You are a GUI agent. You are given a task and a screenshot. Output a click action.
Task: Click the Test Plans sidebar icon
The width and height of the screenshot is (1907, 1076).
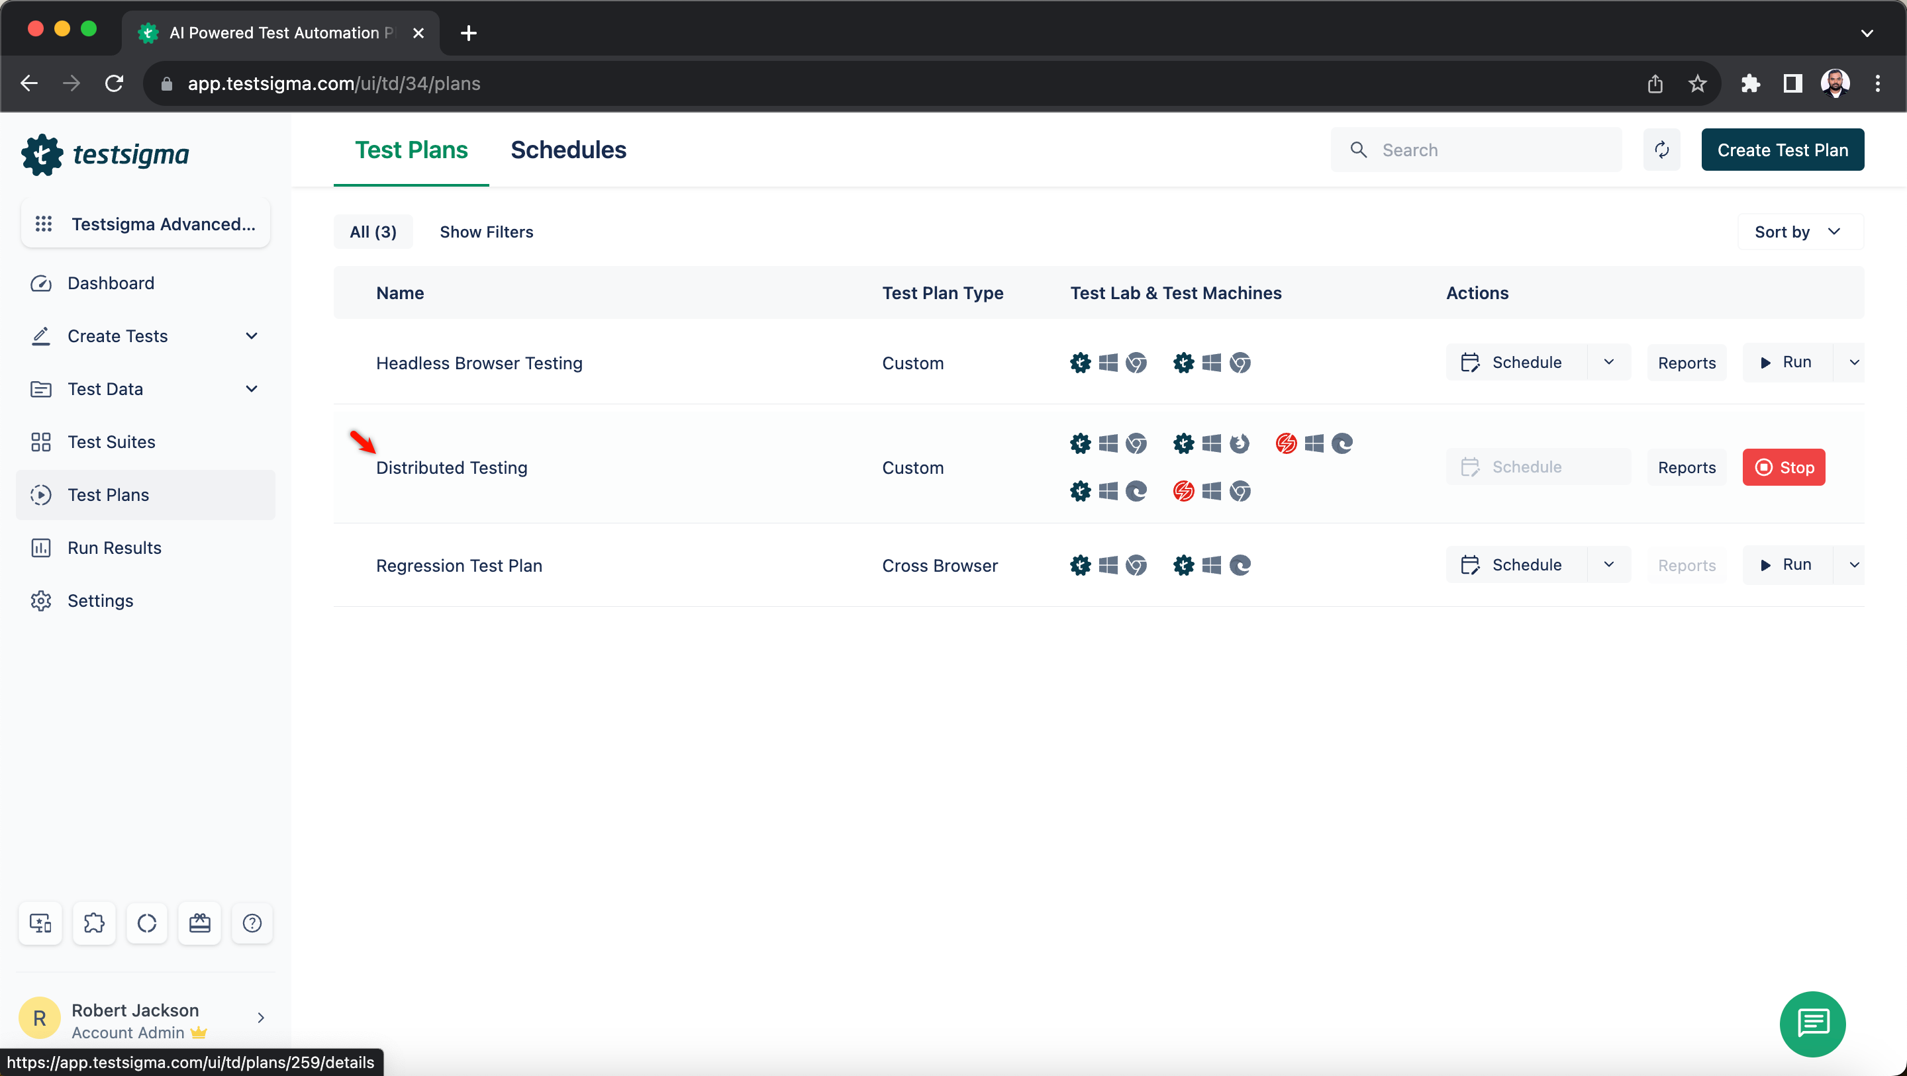40,494
